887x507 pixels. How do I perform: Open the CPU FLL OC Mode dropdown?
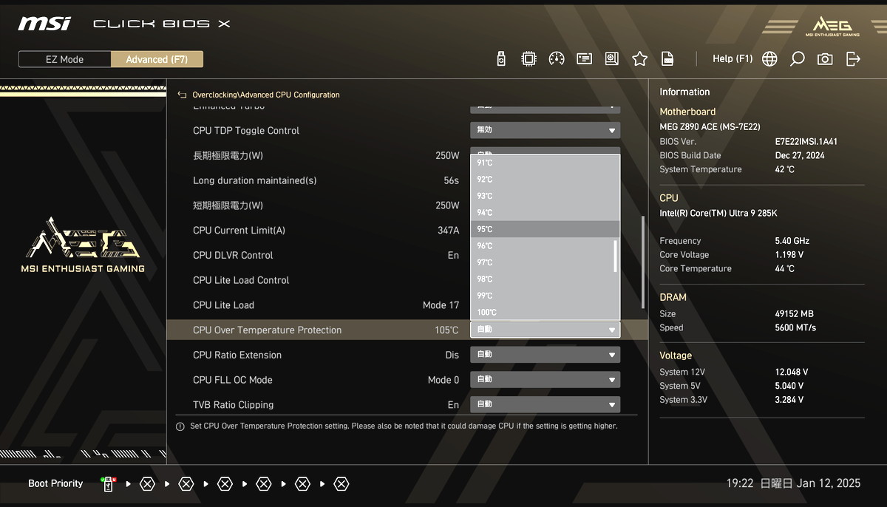tap(545, 380)
